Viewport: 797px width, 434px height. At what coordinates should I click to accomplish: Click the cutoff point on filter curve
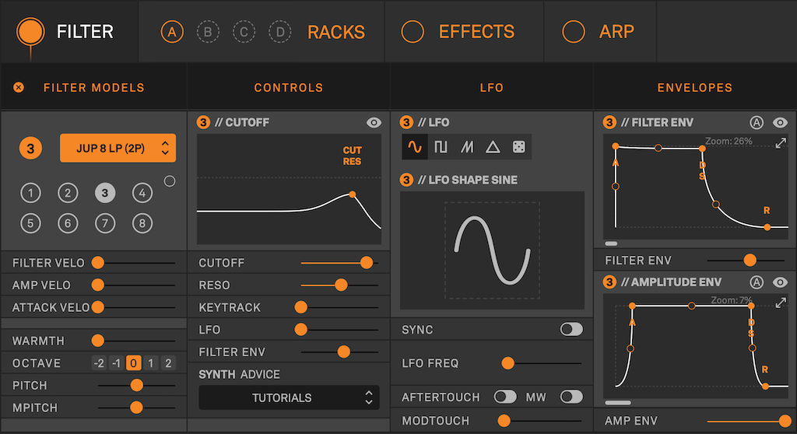click(353, 194)
